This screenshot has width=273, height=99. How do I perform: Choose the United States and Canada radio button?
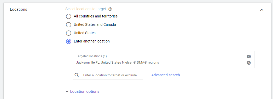[x=69, y=25]
